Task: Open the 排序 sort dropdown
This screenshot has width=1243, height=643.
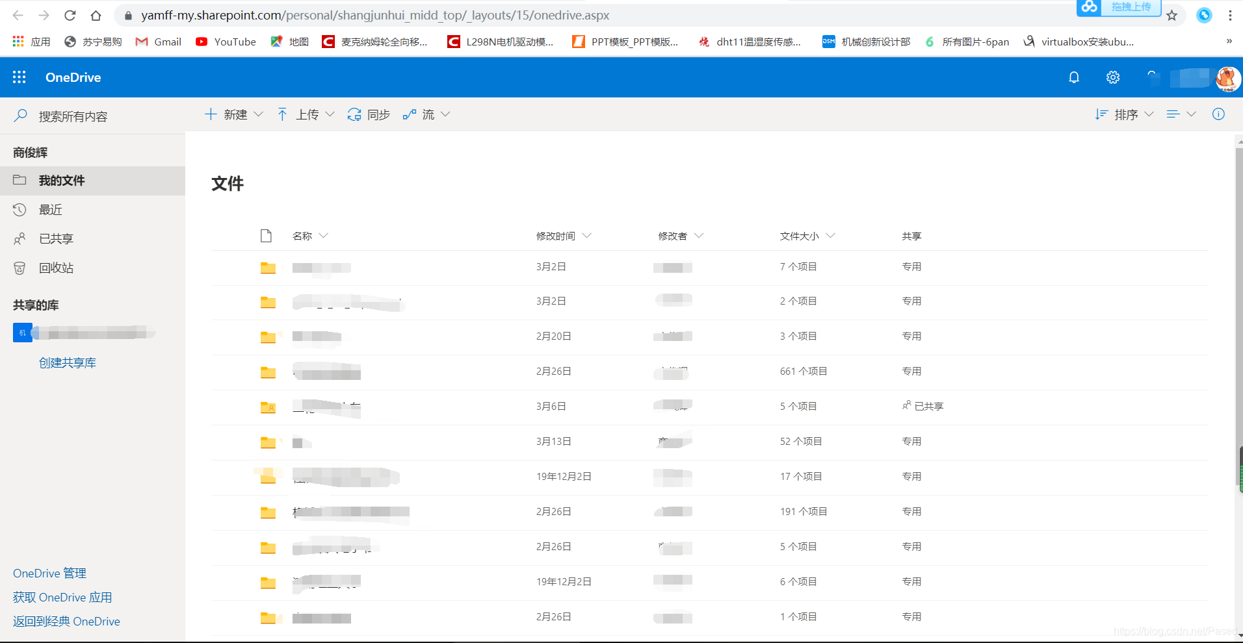Action: (x=1124, y=114)
